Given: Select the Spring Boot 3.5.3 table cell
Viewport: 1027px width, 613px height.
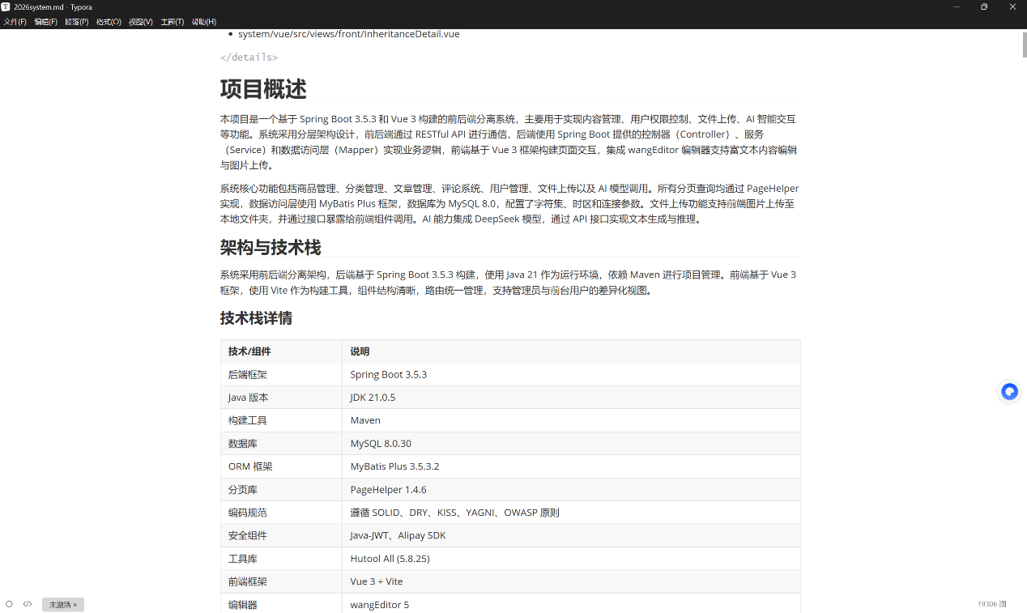Looking at the screenshot, I should [571, 374].
